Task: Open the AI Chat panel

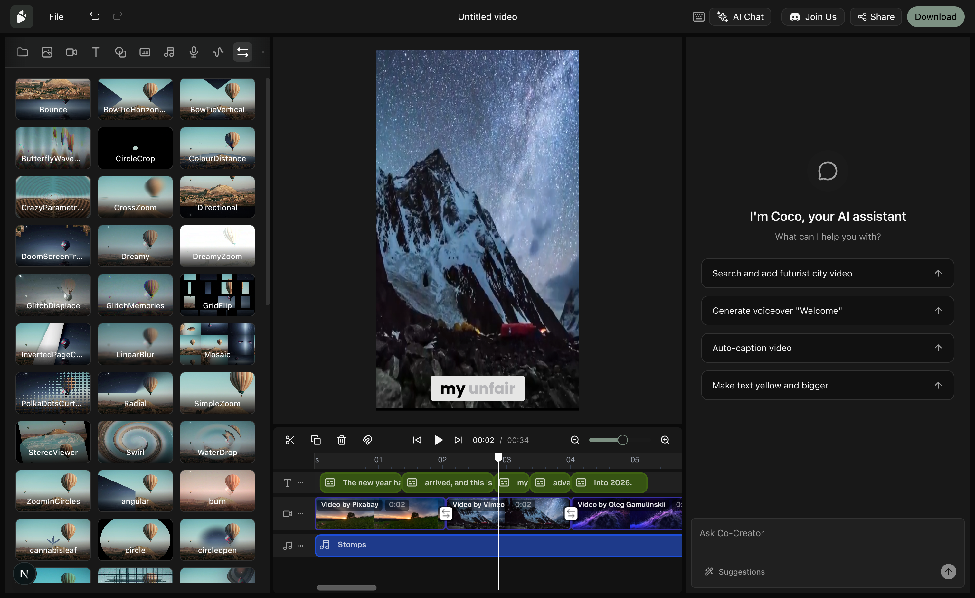Action: [x=740, y=17]
